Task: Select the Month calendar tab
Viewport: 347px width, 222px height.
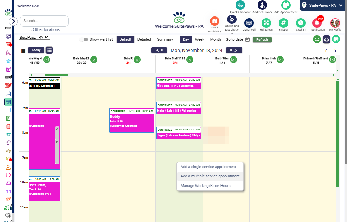Action: (216, 40)
